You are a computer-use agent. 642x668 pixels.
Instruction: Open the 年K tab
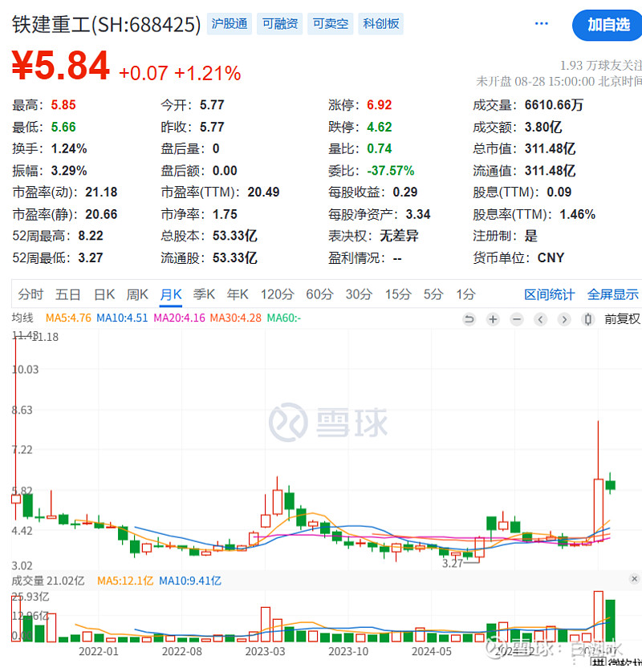click(238, 294)
